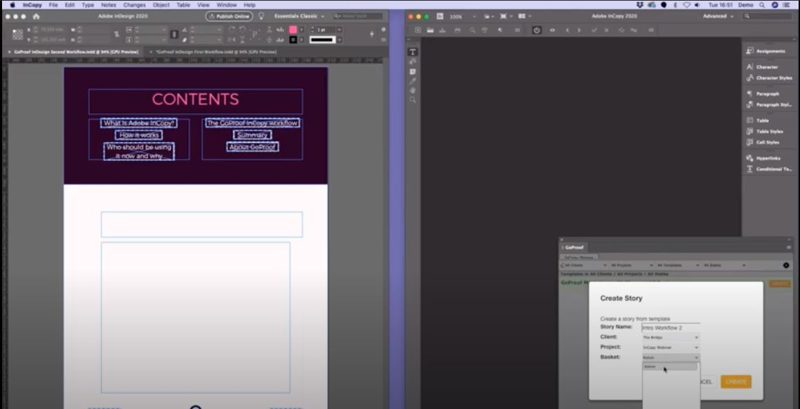Open the Assignments panel
This screenshot has height=409, width=800.
click(x=765, y=51)
